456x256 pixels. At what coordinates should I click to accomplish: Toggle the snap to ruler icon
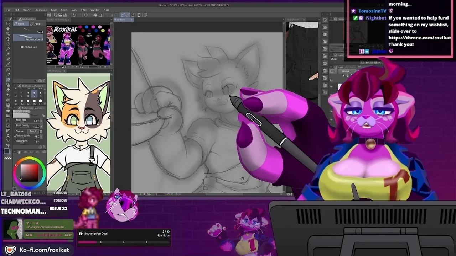point(123,15)
